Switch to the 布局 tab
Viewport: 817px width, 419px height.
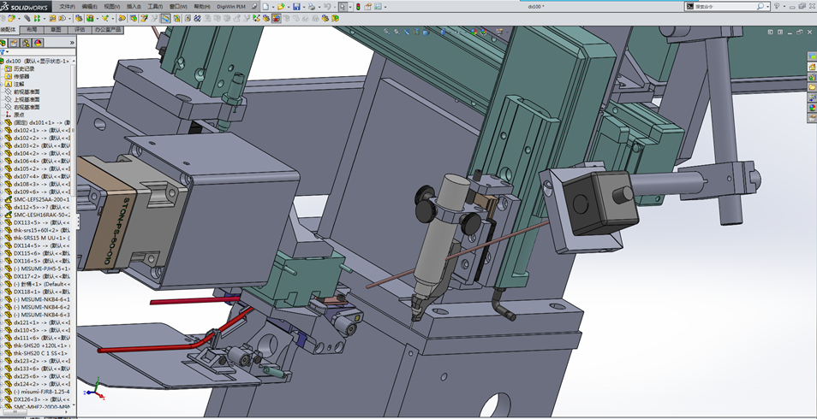tap(32, 30)
